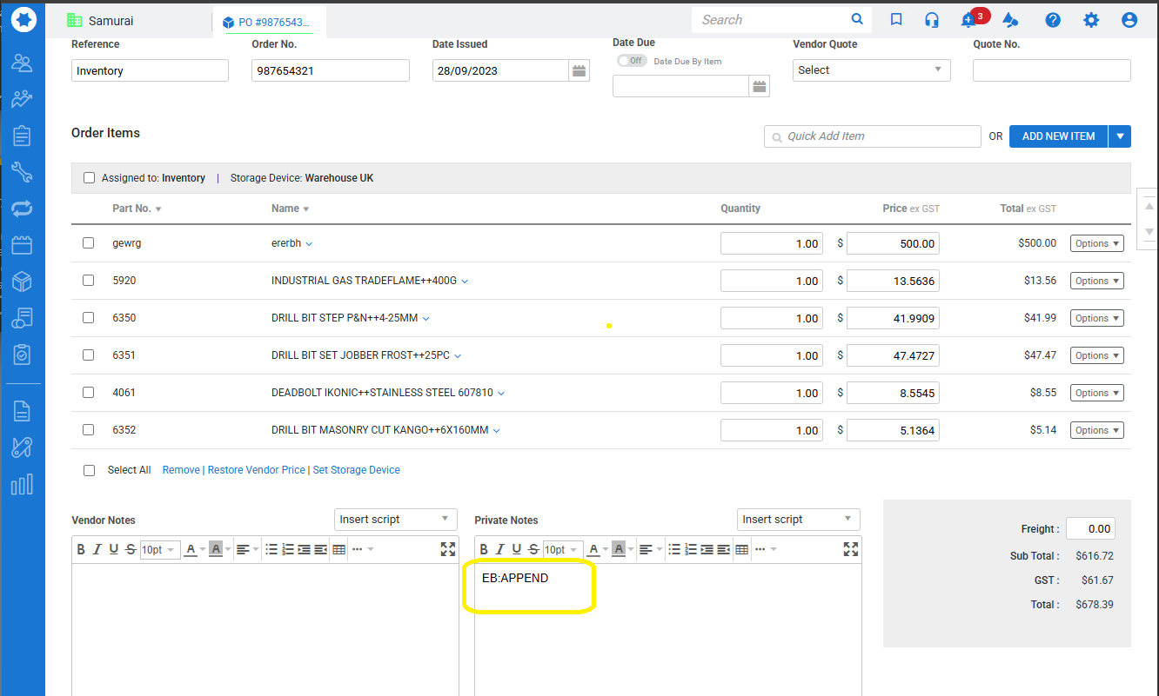Viewport: 1159px width, 696px height.
Task: Open the 10pt font size in Private Notes
Action: 561,549
